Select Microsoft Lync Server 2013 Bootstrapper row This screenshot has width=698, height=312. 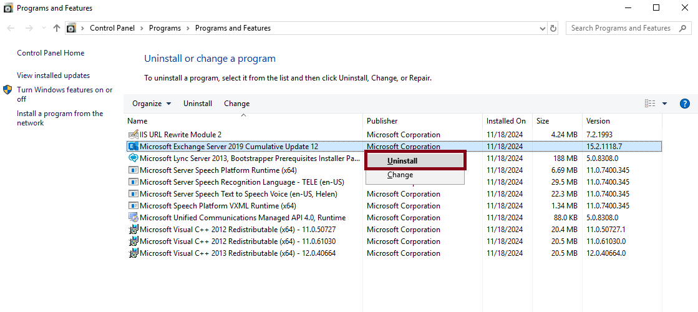tap(394, 158)
